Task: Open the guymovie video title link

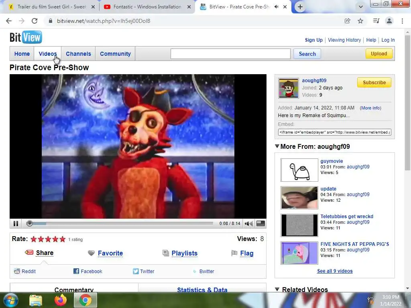Action: click(x=332, y=161)
